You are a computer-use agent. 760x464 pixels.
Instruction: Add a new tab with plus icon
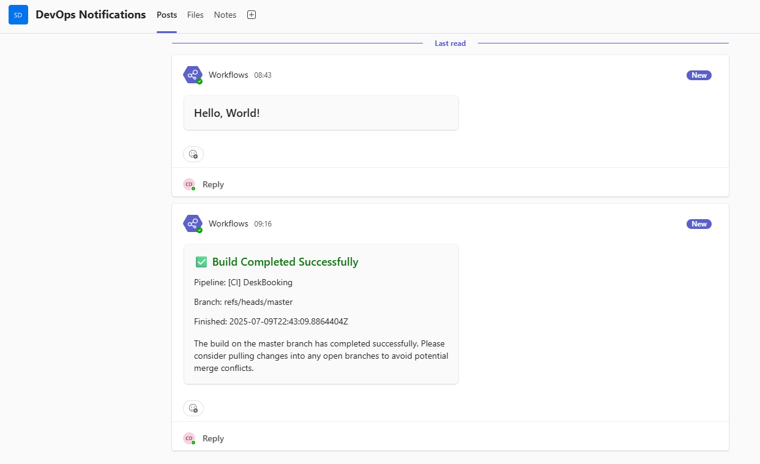pyautogui.click(x=251, y=15)
